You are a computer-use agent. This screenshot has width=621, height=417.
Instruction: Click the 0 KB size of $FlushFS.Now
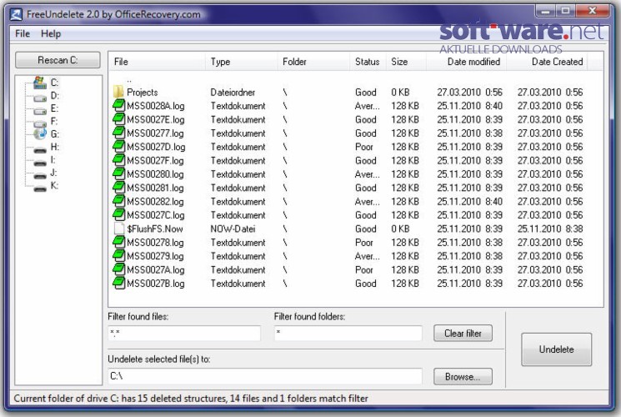click(x=400, y=229)
